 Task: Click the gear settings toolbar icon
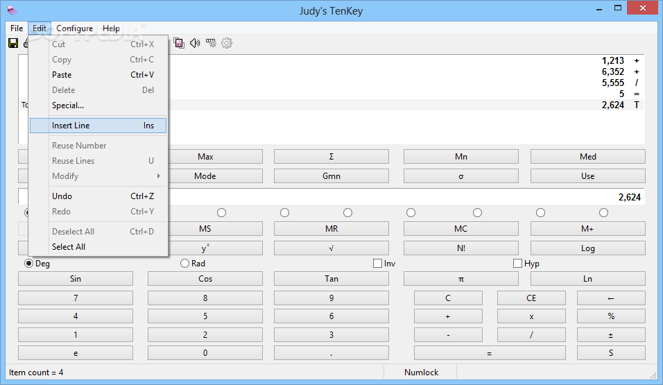(227, 43)
